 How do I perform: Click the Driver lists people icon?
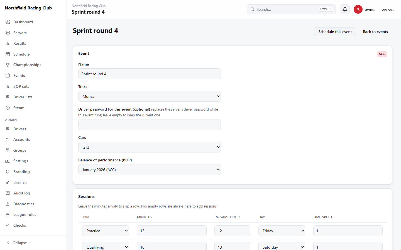click(8, 97)
